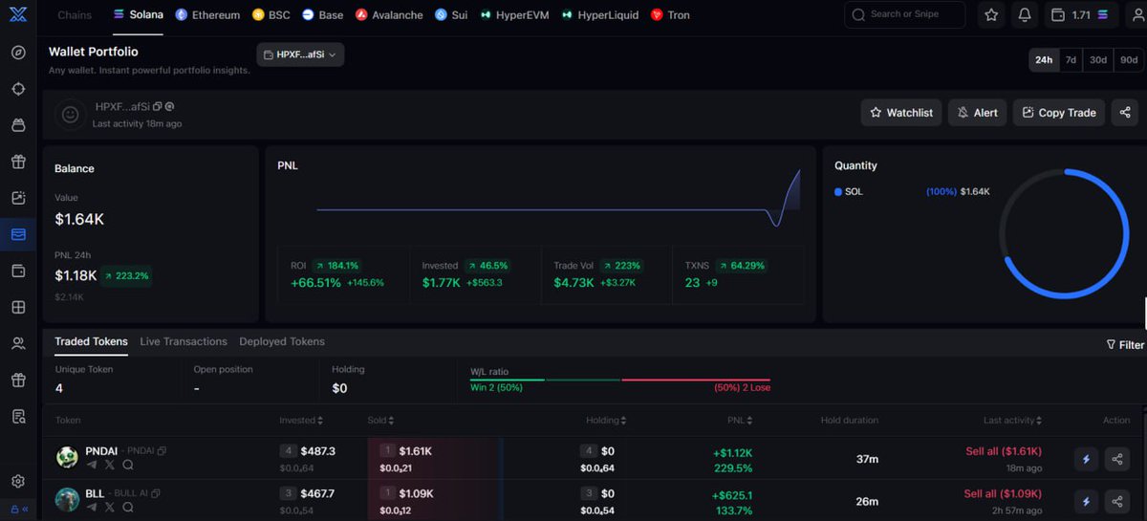Open the HPXF...afSi wallet selector dropdown
This screenshot has height=521, width=1147.
(300, 54)
